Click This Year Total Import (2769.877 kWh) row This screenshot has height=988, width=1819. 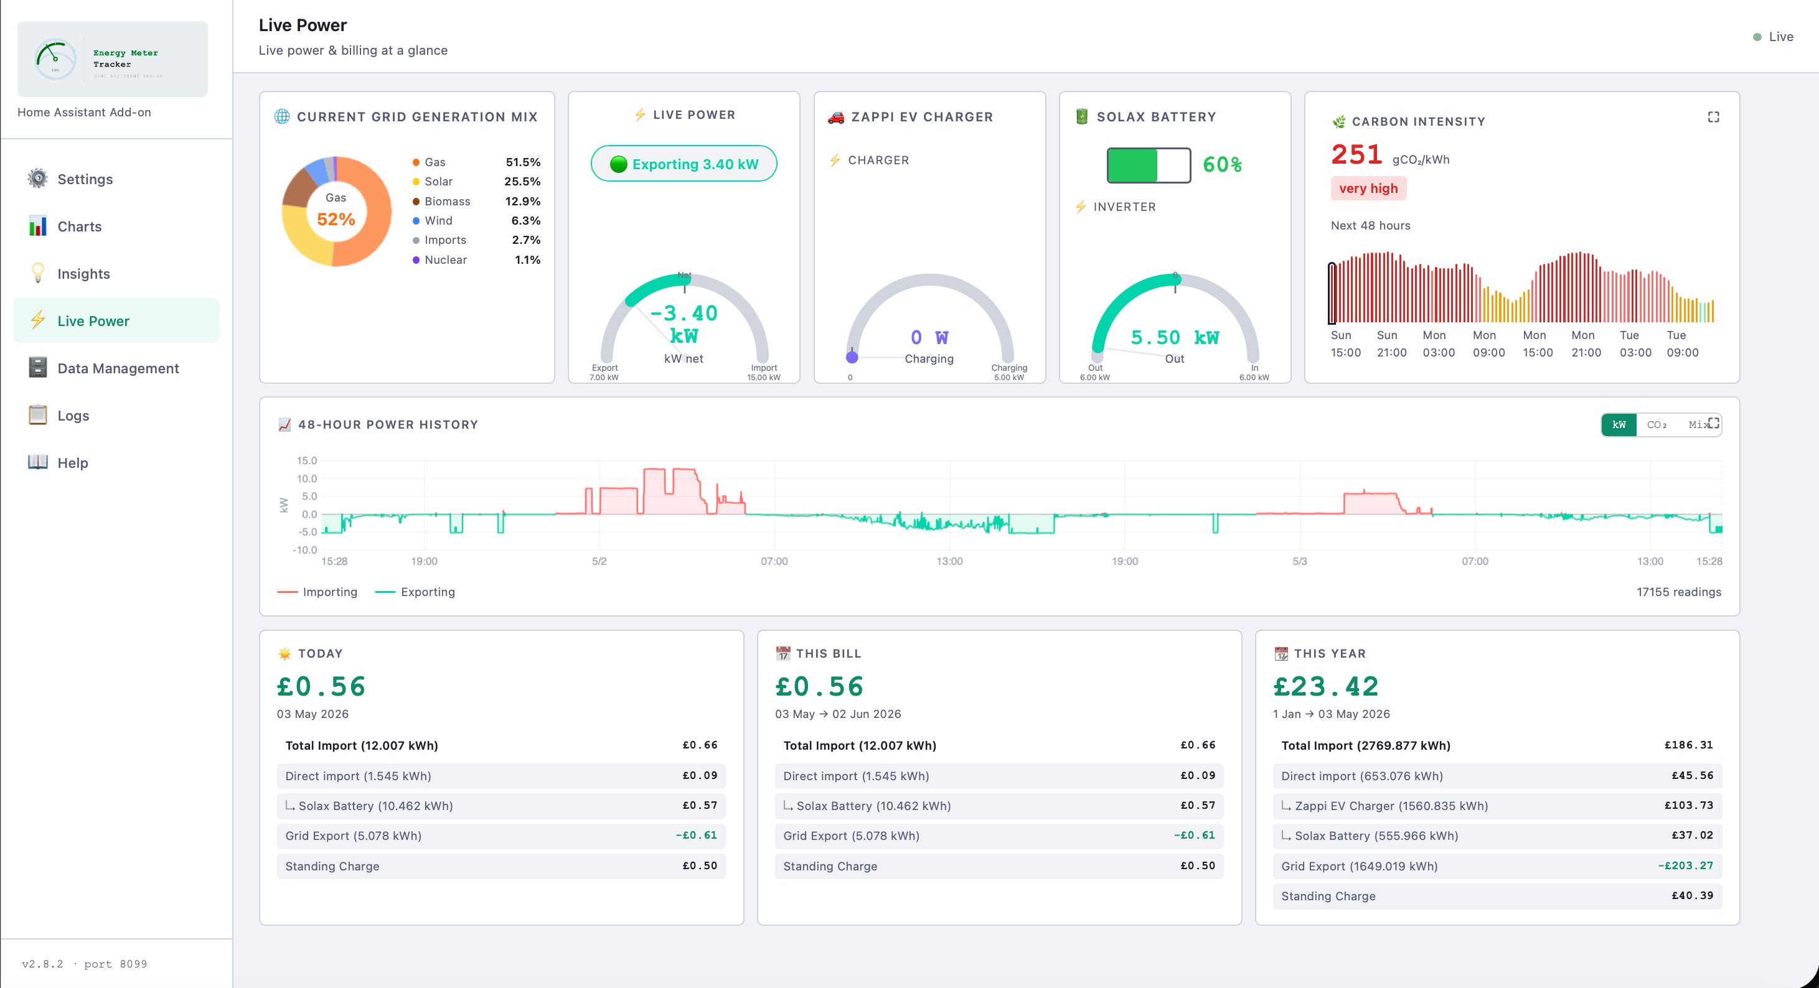[x=1497, y=745]
